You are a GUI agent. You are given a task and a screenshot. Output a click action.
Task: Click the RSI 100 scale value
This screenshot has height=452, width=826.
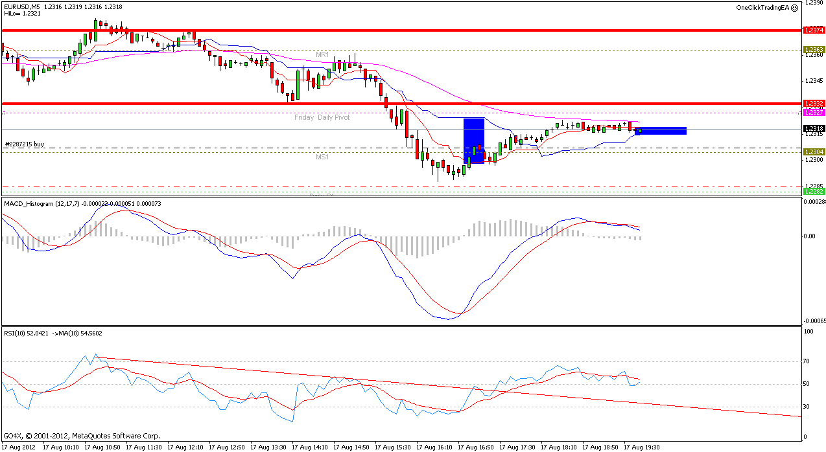[x=809, y=332]
